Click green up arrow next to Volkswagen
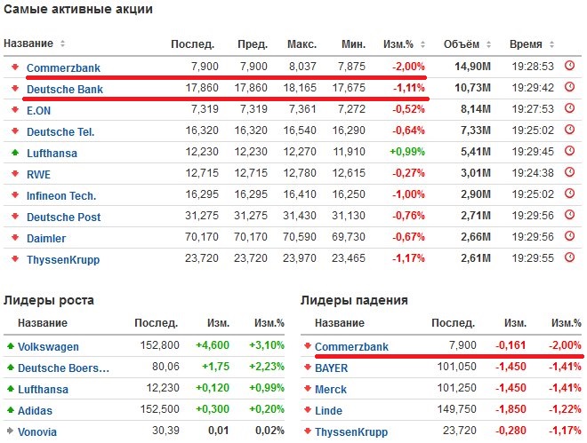 point(10,346)
